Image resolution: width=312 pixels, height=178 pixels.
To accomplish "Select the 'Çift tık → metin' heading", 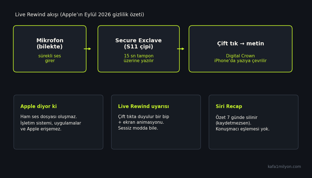I will pyautogui.click(x=241, y=44).
